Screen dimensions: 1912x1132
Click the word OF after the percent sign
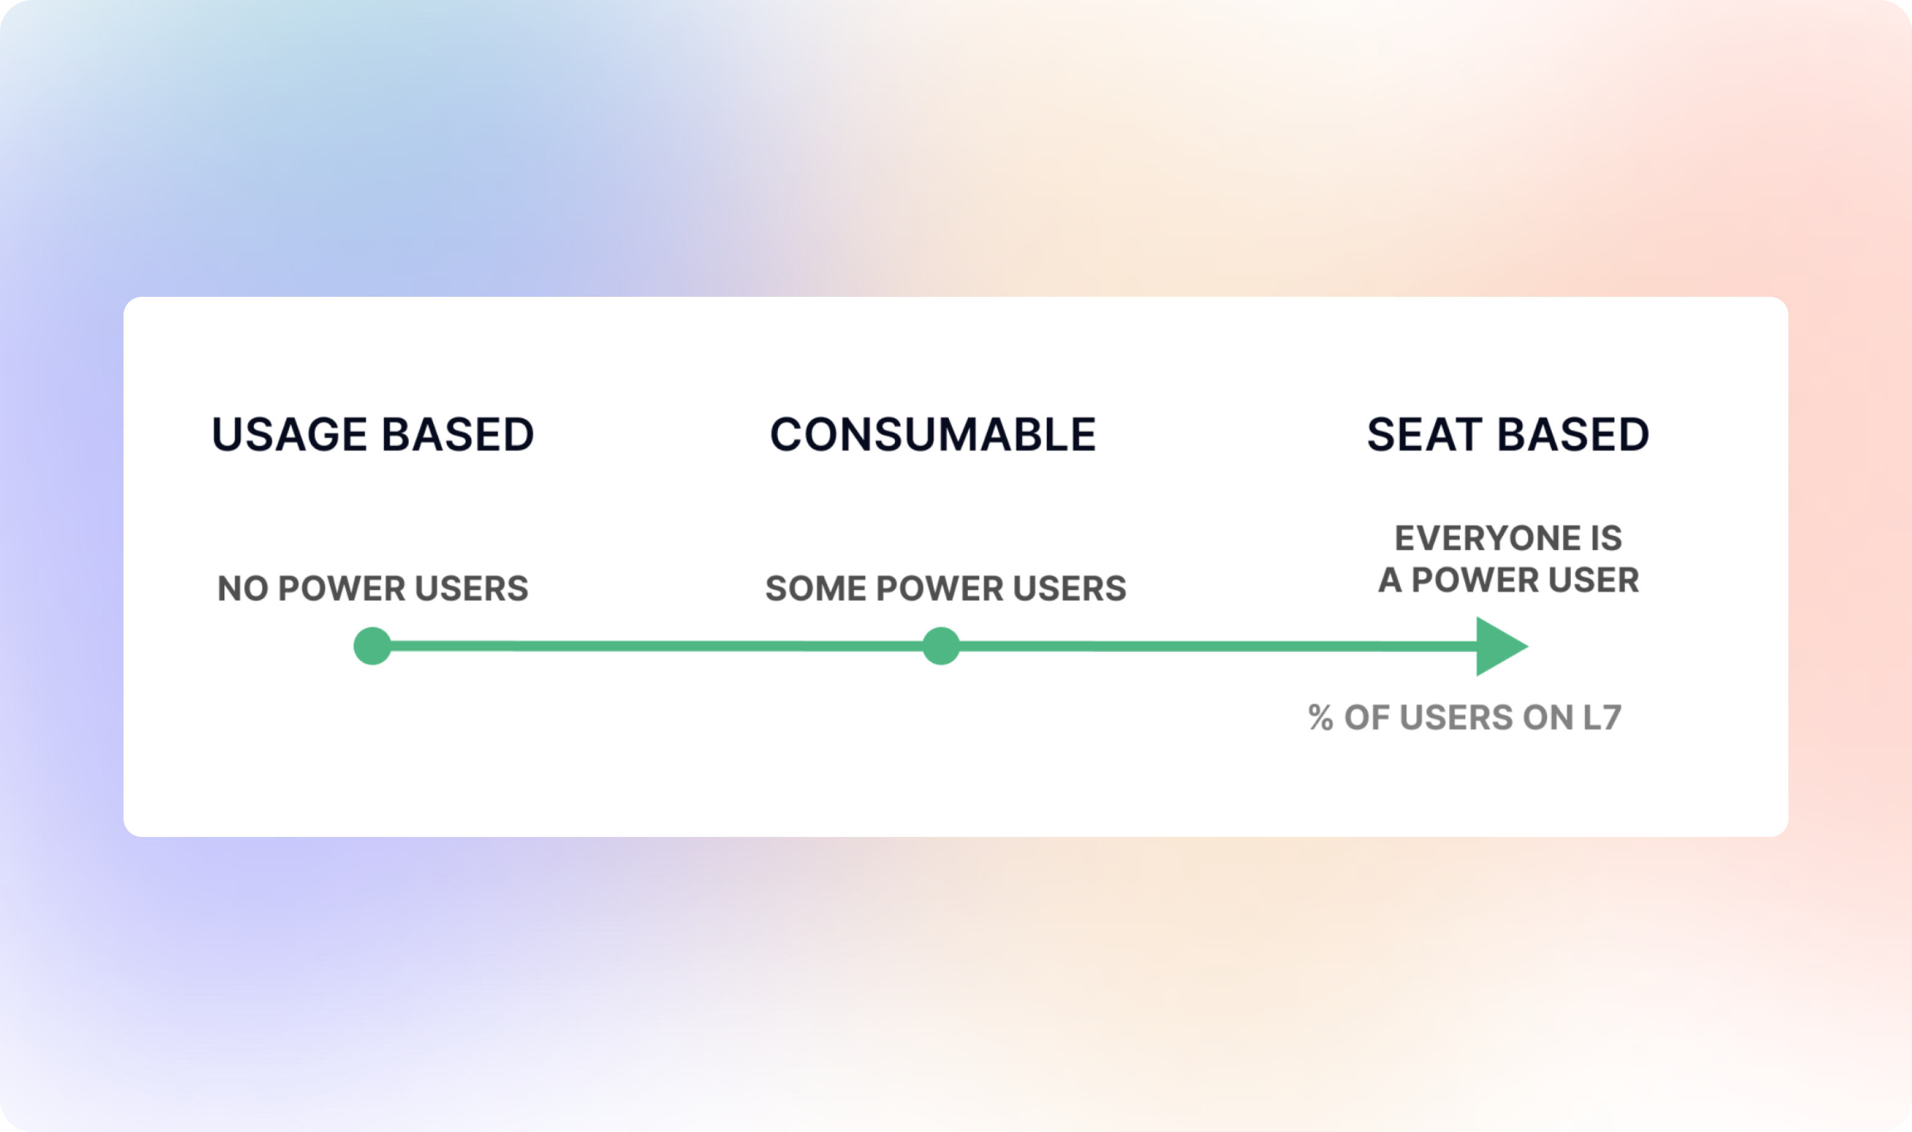(1367, 718)
